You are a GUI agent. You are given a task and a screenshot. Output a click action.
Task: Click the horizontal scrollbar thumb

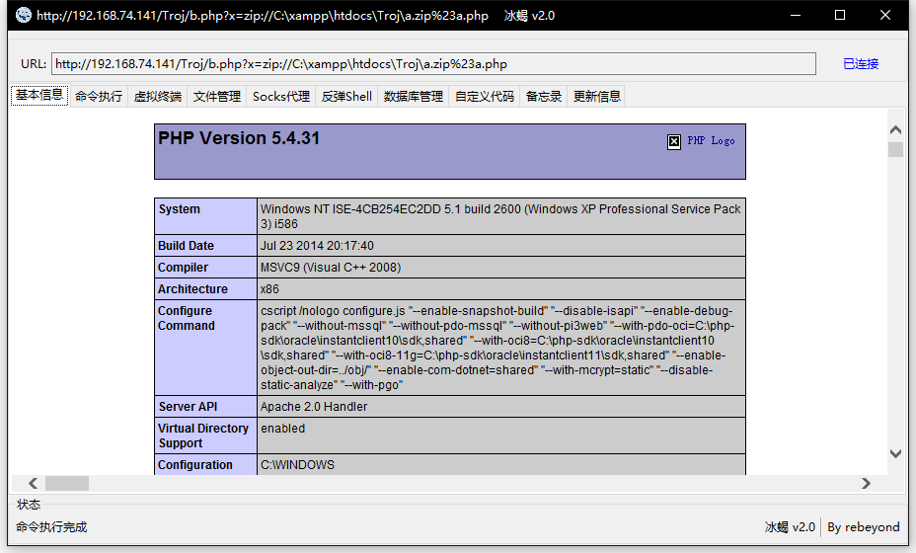[x=66, y=483]
